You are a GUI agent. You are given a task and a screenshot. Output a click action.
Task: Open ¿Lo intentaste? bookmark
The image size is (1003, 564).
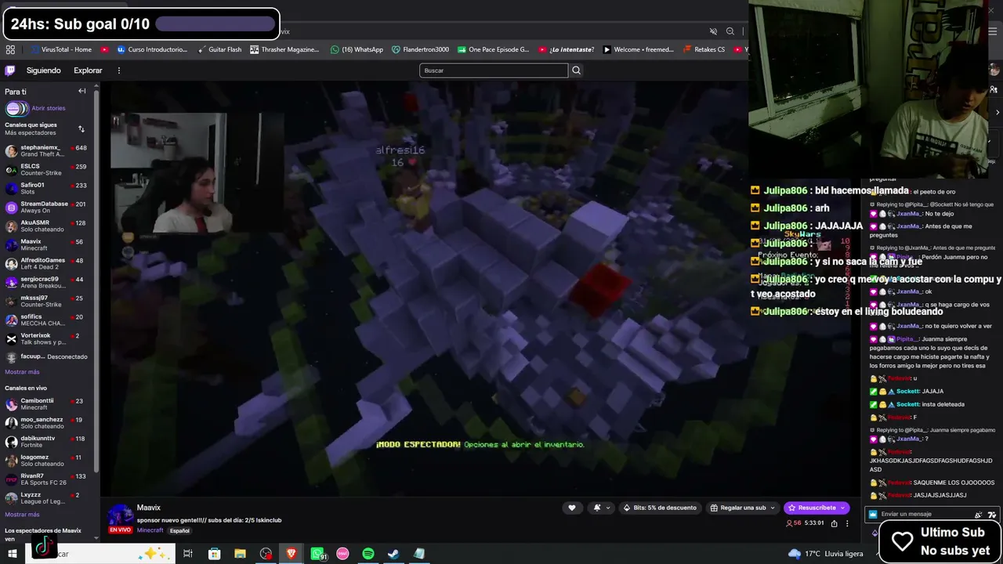566,49
